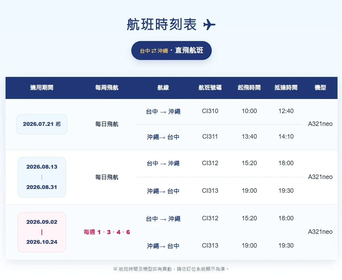Select the 每周飛航 column header
Image resolution: width=342 pixels, height=280 pixels.
tap(107, 88)
